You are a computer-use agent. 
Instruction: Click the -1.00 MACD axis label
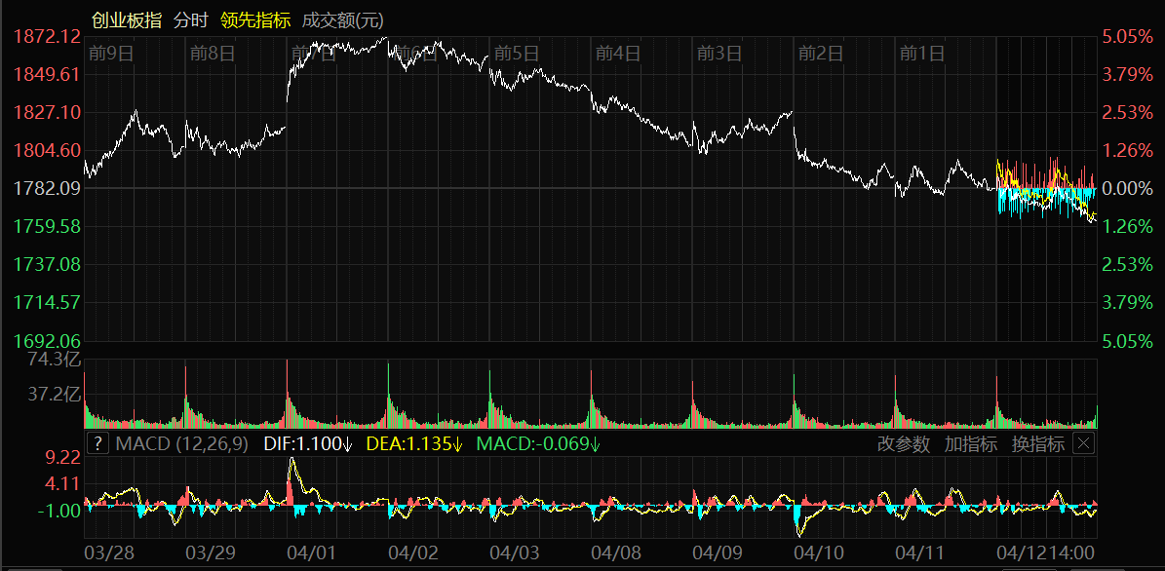coord(59,511)
